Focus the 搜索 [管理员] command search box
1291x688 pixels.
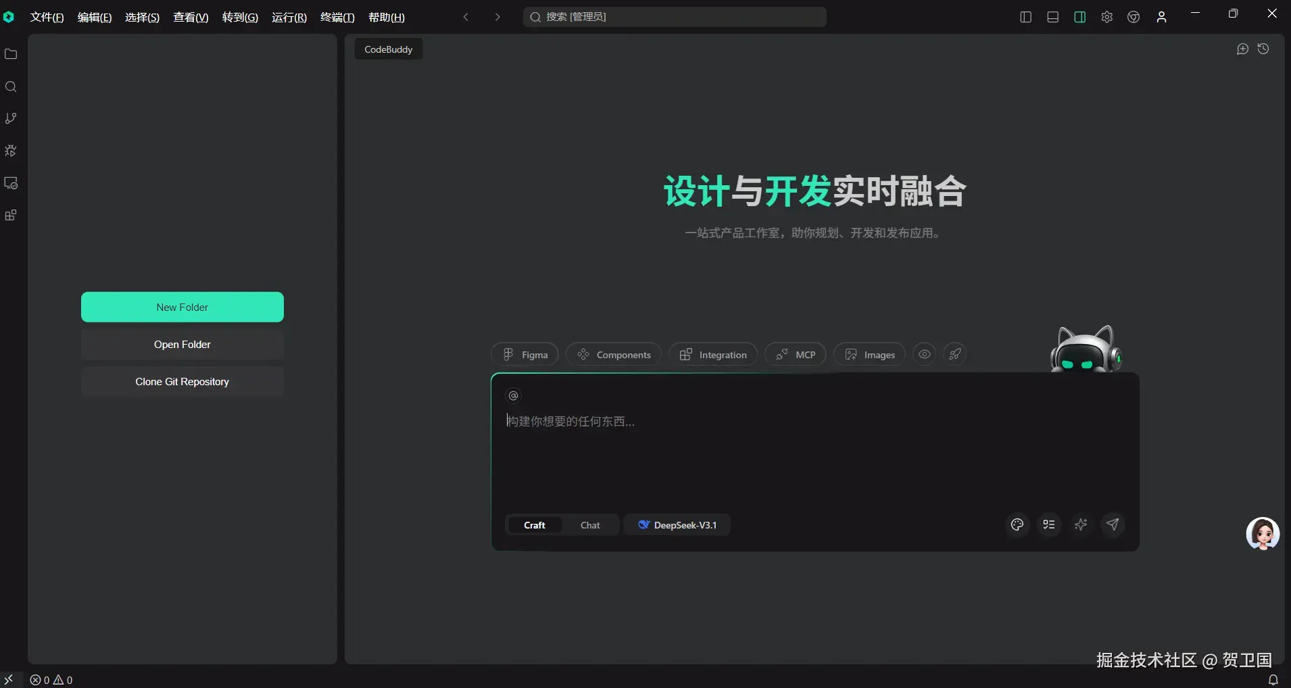coord(675,17)
